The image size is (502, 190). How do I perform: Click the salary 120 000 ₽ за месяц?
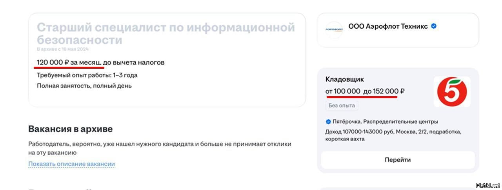(69, 62)
